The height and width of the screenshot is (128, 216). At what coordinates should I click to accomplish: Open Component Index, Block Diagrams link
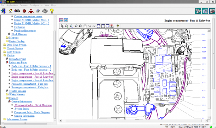coord(32,112)
